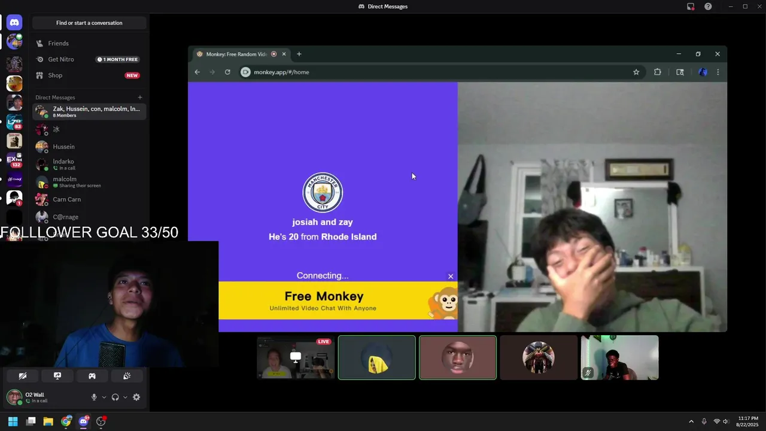The width and height of the screenshot is (766, 431).
Task: Open File Explorer from taskbar
Action: [x=48, y=421]
